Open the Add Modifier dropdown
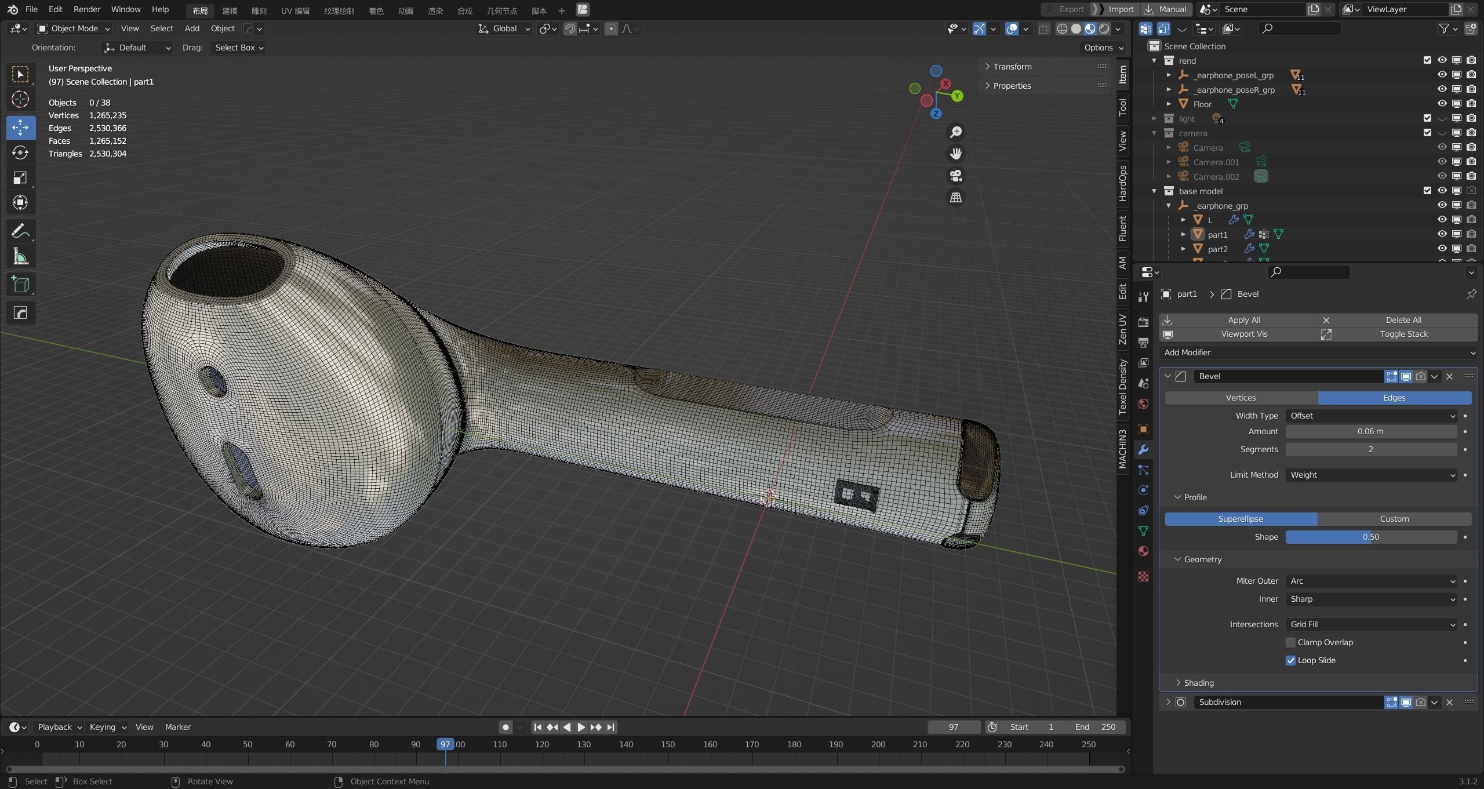Image resolution: width=1484 pixels, height=789 pixels. tap(1318, 352)
